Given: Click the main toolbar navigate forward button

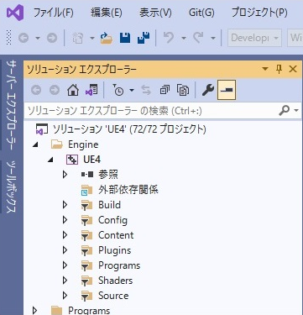Looking at the screenshot, I should [x=52, y=38].
